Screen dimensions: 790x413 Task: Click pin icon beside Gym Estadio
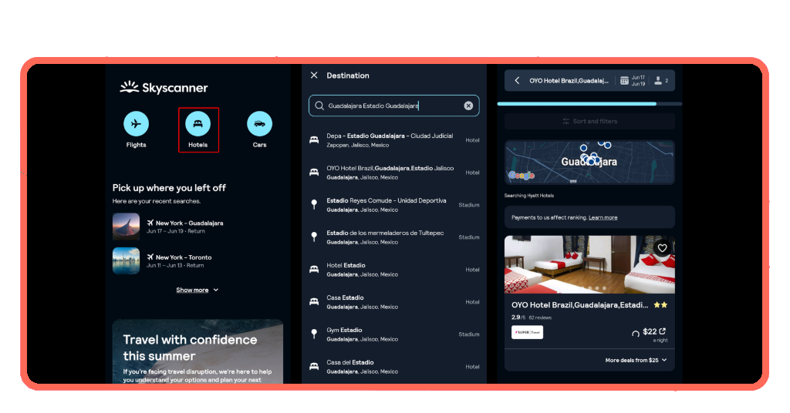(x=314, y=334)
